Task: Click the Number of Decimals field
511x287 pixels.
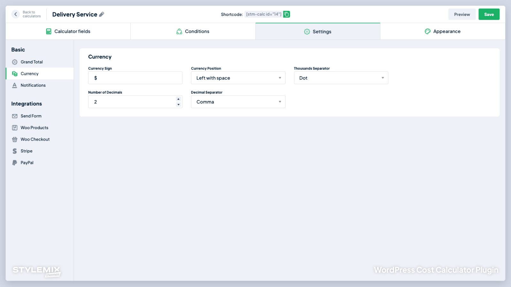Action: tap(135, 102)
